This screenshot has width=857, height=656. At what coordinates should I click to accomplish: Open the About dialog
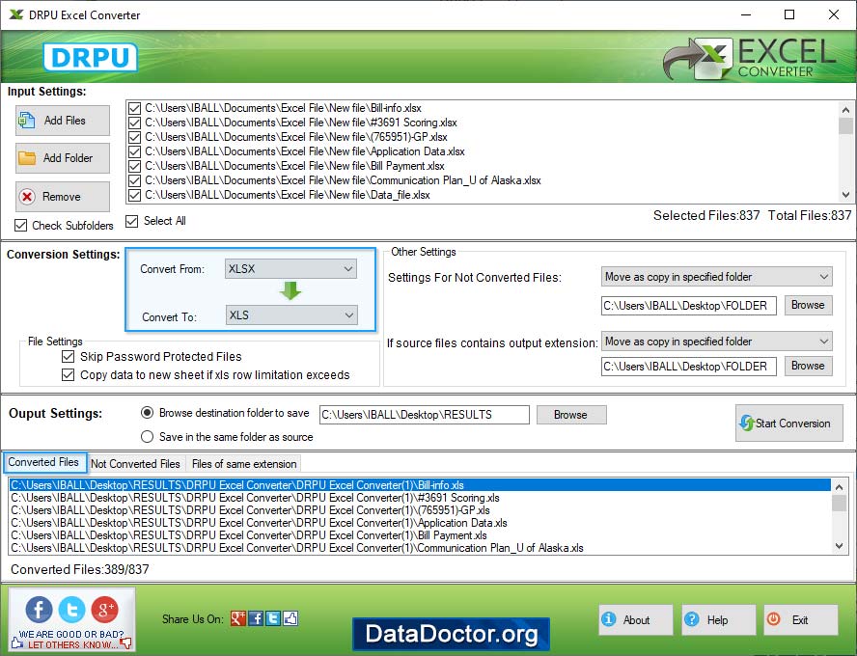pyautogui.click(x=636, y=620)
